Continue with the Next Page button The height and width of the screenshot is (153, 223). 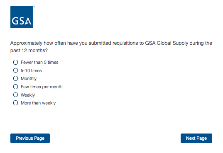click(x=196, y=138)
